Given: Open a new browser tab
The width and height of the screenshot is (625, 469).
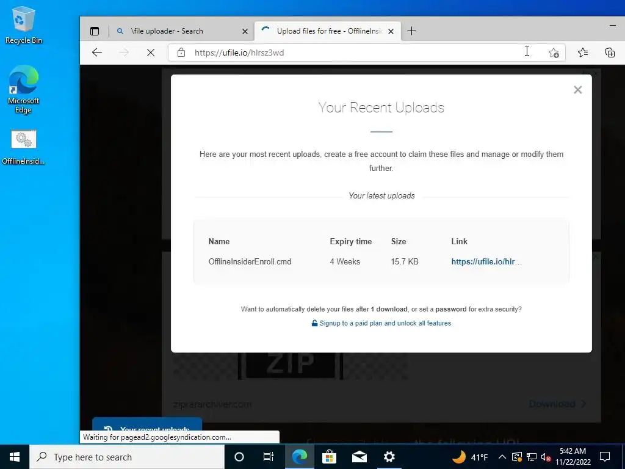Looking at the screenshot, I should click(412, 31).
